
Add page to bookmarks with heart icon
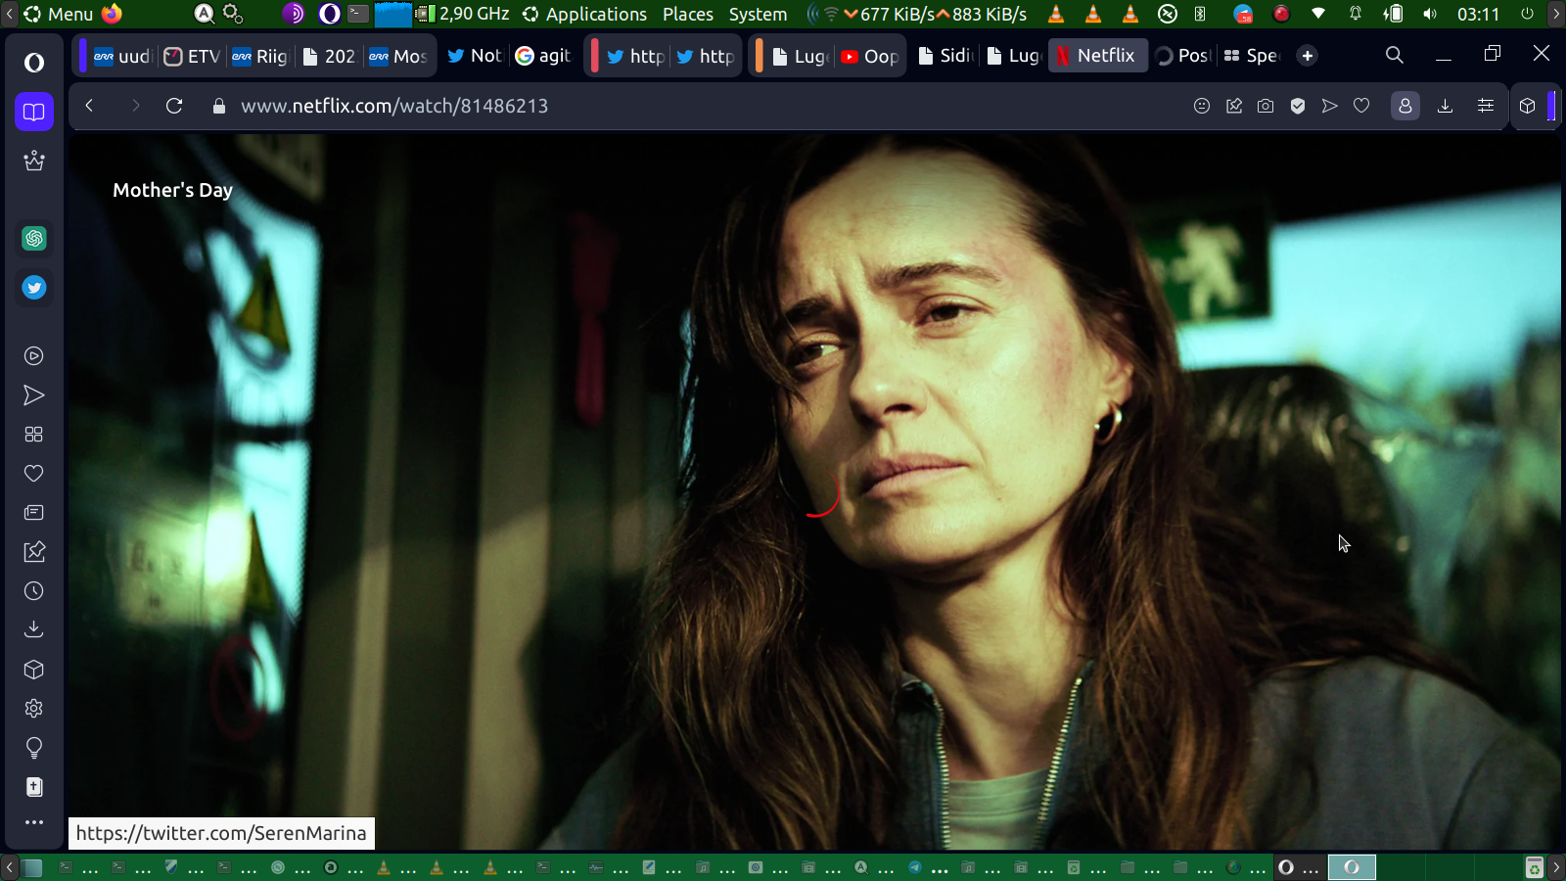1361,106
